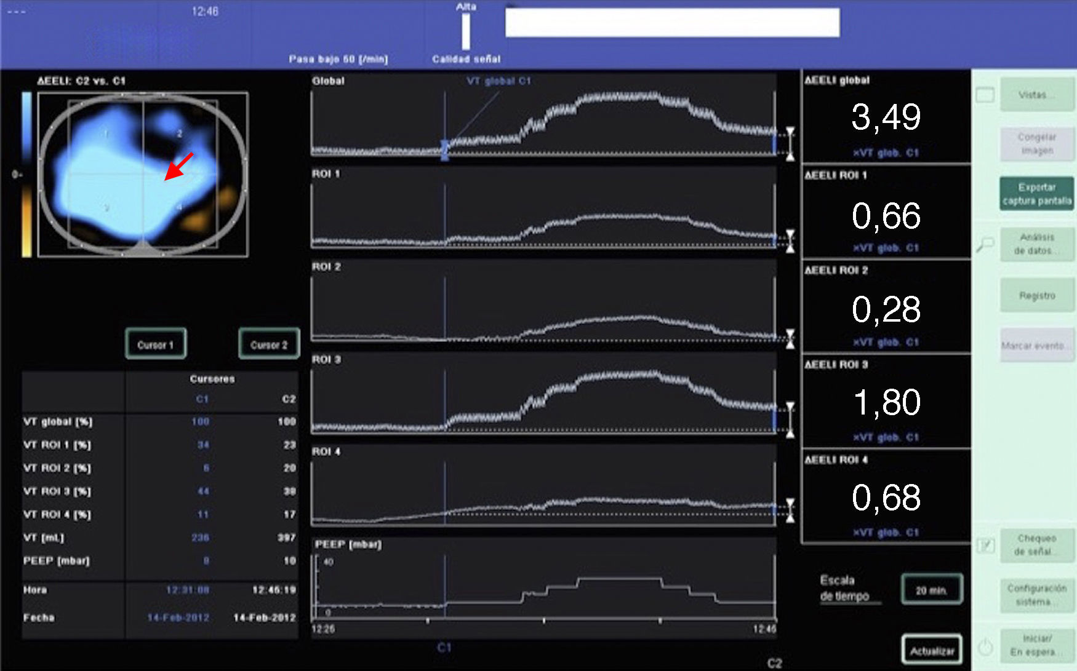Activate Cursor 2 selection
Screen dimensions: 1077x671
point(269,344)
